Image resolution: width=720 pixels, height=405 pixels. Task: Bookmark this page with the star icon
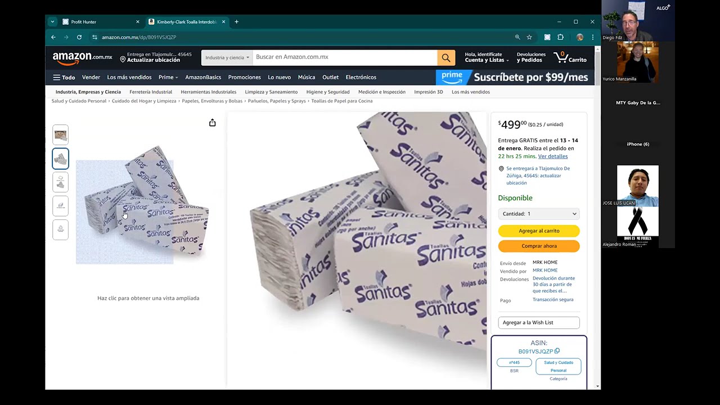(529, 37)
